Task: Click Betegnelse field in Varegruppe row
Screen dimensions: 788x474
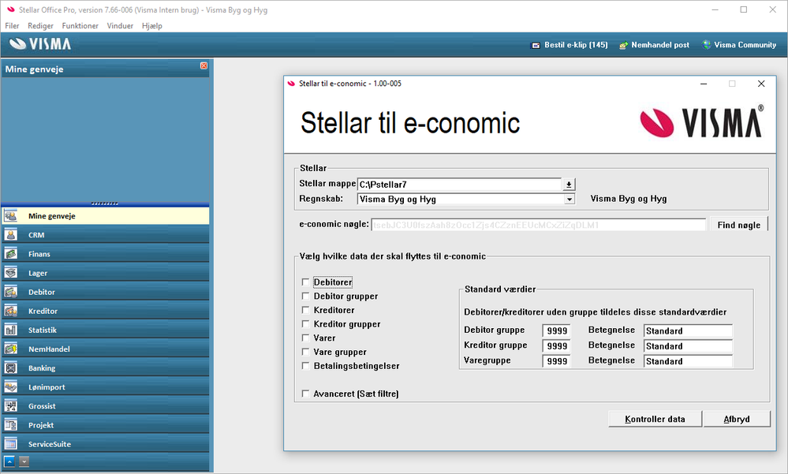Action: (688, 361)
